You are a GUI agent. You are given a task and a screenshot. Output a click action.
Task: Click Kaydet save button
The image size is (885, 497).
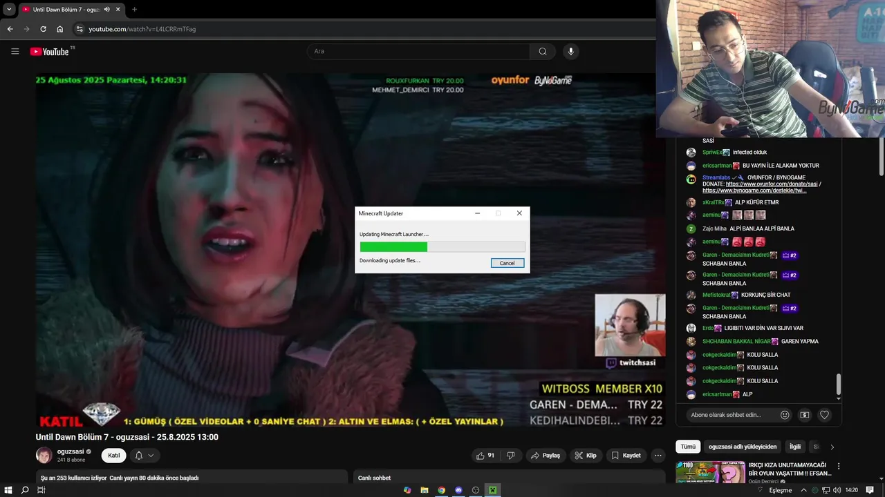(x=626, y=456)
